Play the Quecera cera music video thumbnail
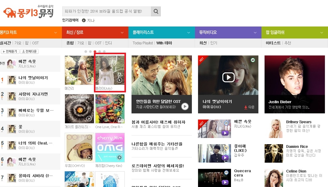 pos(225,182)
